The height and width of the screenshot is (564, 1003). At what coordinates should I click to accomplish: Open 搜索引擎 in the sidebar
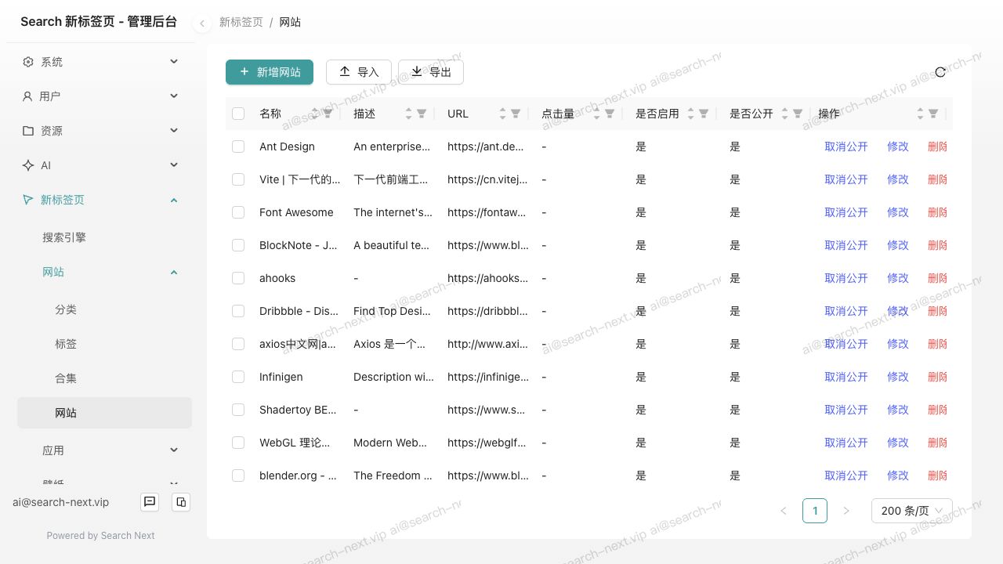(x=64, y=237)
